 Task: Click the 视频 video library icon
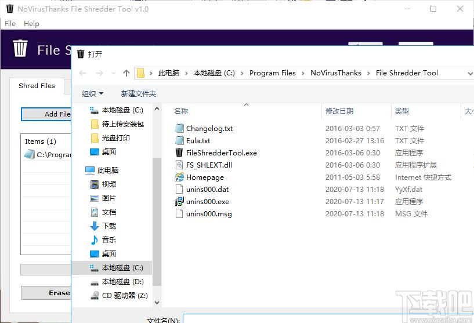point(95,184)
